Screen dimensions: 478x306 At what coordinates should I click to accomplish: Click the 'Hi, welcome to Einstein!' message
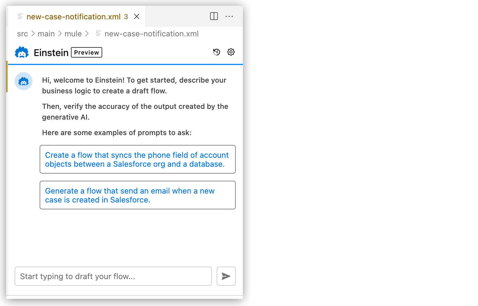pos(134,86)
